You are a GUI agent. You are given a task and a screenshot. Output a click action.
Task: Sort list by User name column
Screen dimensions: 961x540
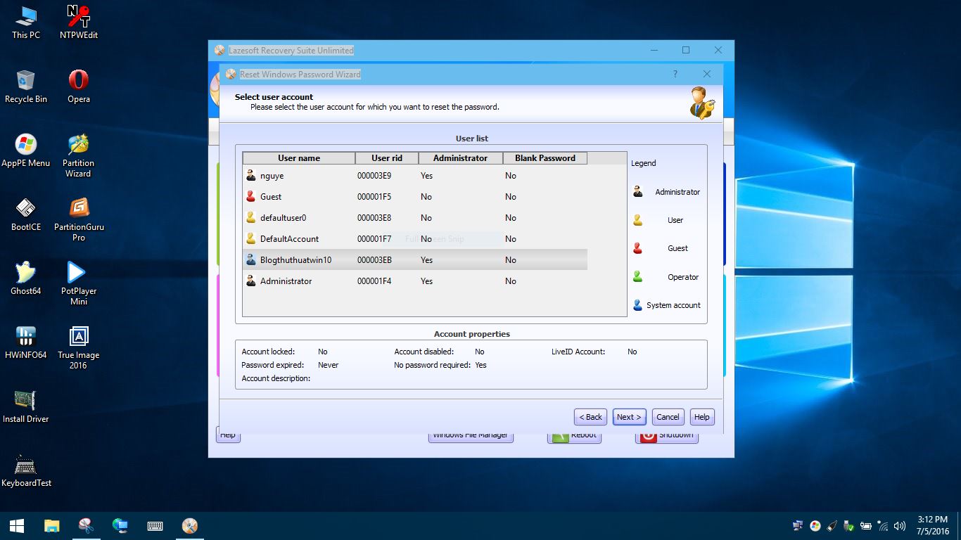tap(299, 158)
